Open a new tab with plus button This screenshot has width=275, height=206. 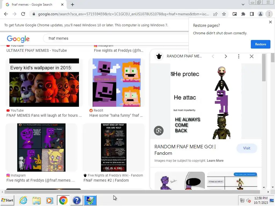click(x=73, y=5)
